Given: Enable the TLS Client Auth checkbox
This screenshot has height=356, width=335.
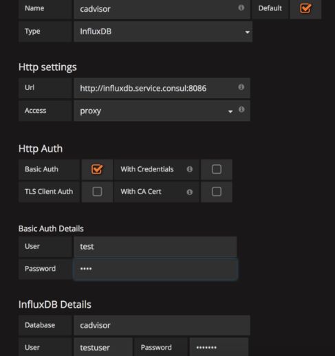Looking at the screenshot, I should [97, 192].
